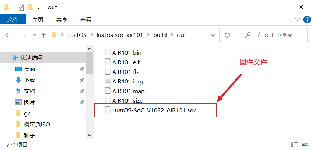The image size is (312, 150).
Task: Select the 下载 quick access folder
Action: coord(29,80)
